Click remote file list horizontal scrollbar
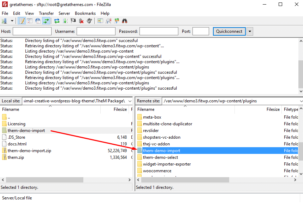Screen dimensions: 303x204 185,180
